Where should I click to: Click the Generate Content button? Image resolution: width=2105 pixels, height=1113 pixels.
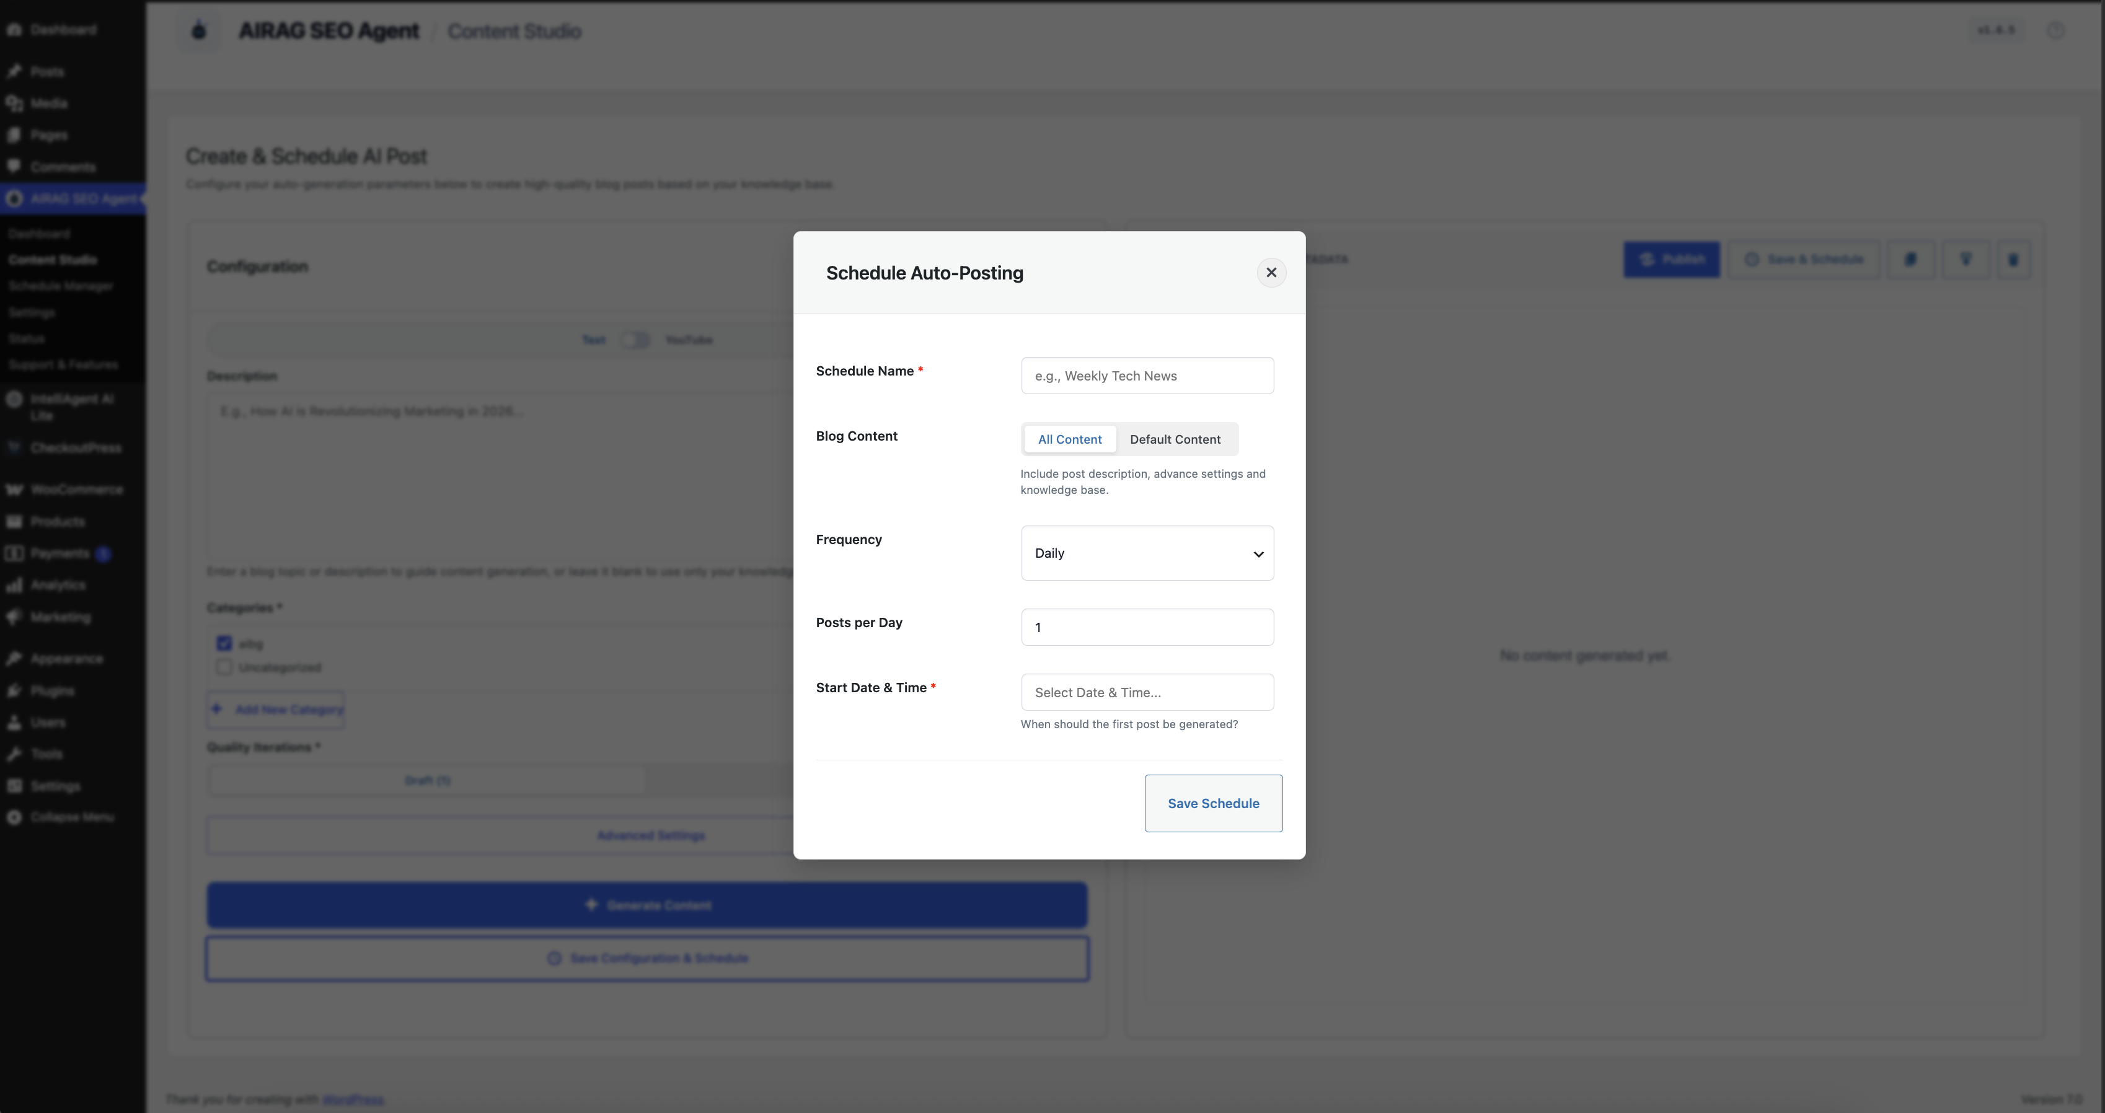pyautogui.click(x=647, y=905)
